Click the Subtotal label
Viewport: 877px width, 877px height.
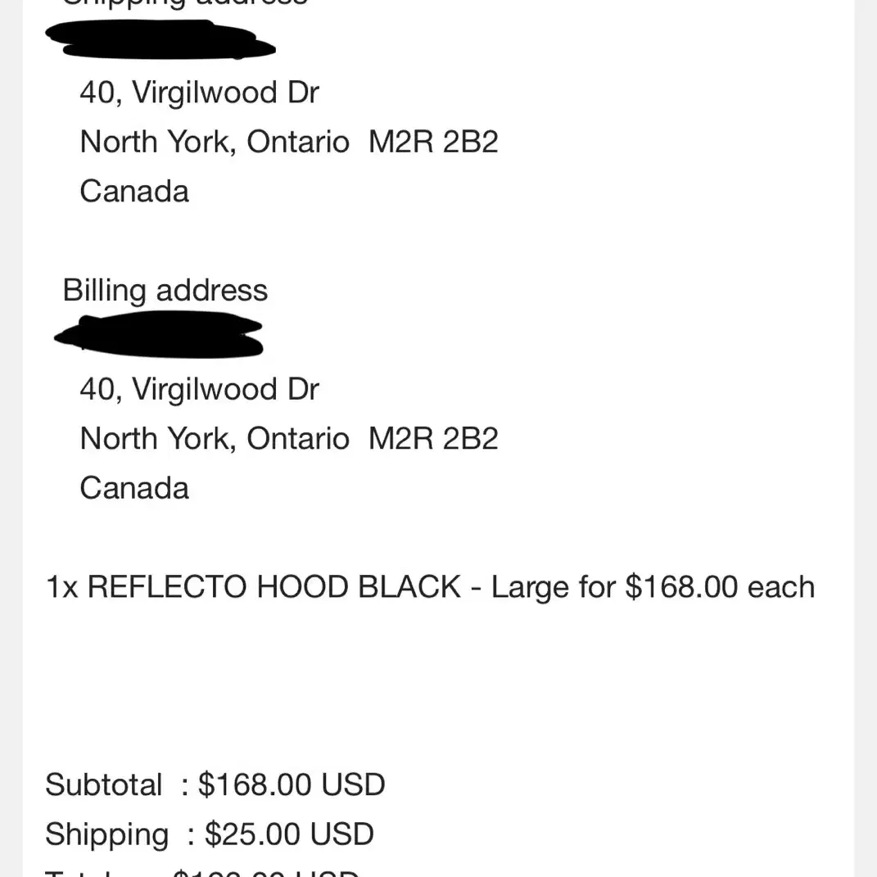pos(103,784)
